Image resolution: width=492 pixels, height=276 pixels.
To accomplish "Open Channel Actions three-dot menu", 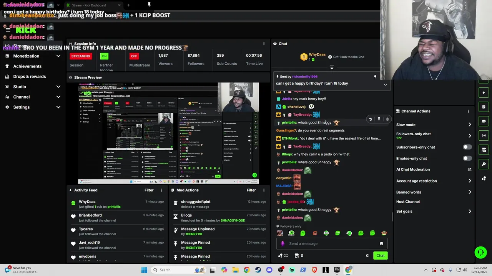I will click(x=468, y=111).
